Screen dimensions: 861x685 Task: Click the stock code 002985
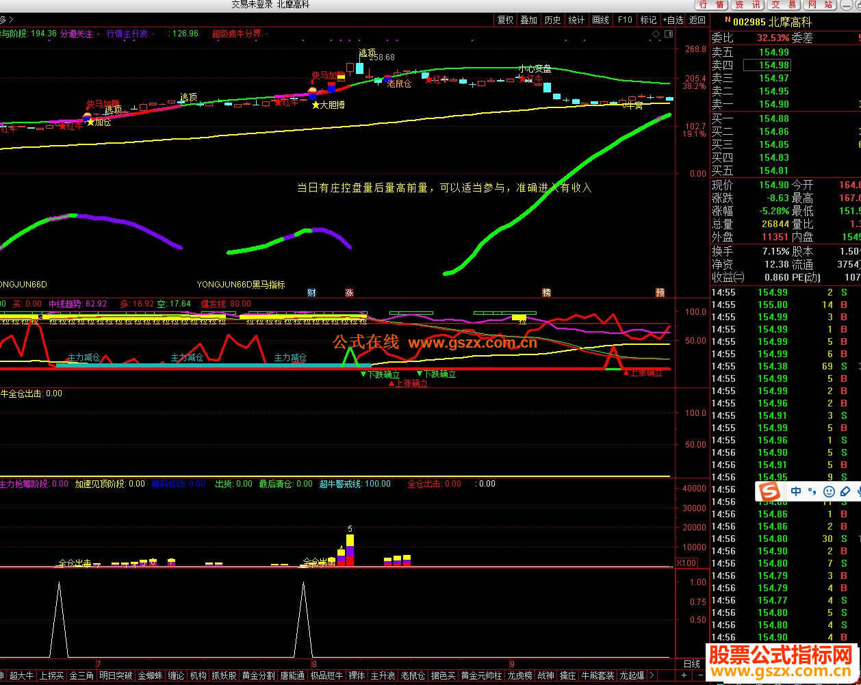coord(749,22)
